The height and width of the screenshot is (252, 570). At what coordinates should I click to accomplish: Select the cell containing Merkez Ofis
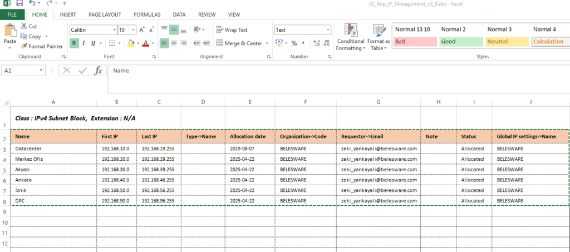click(52, 159)
